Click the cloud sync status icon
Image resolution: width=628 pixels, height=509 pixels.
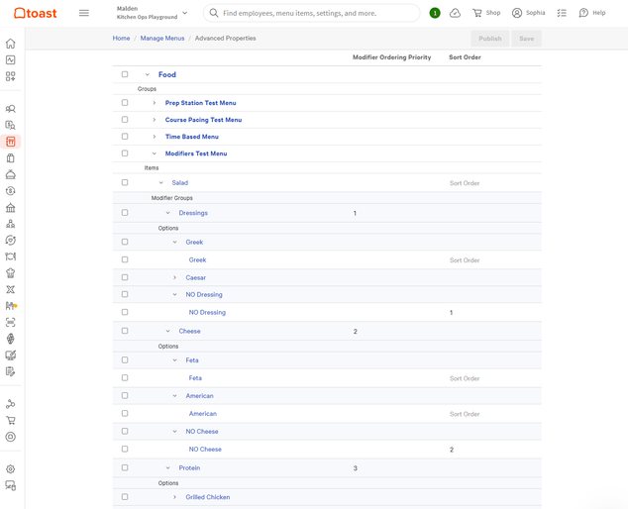pyautogui.click(x=455, y=13)
